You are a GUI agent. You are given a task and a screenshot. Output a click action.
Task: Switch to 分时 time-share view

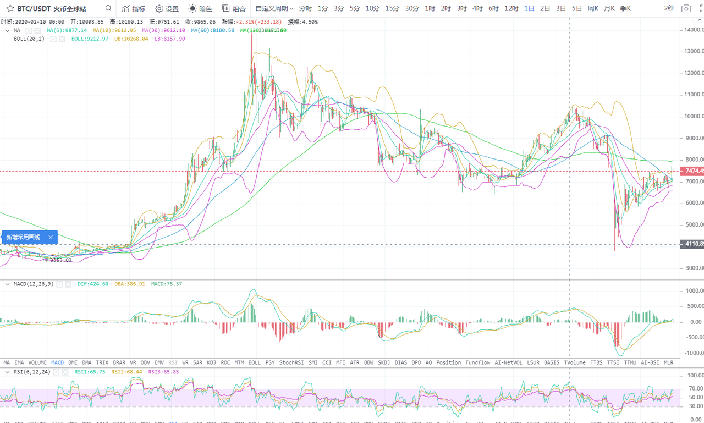(305, 9)
